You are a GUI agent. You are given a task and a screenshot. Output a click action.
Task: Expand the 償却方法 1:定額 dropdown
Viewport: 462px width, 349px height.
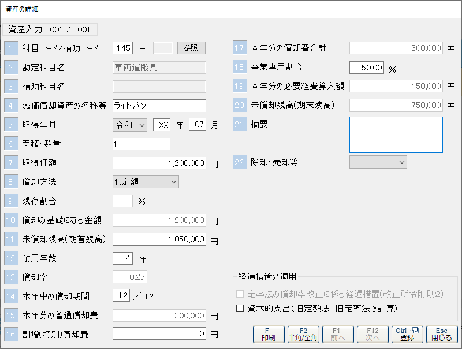point(146,182)
